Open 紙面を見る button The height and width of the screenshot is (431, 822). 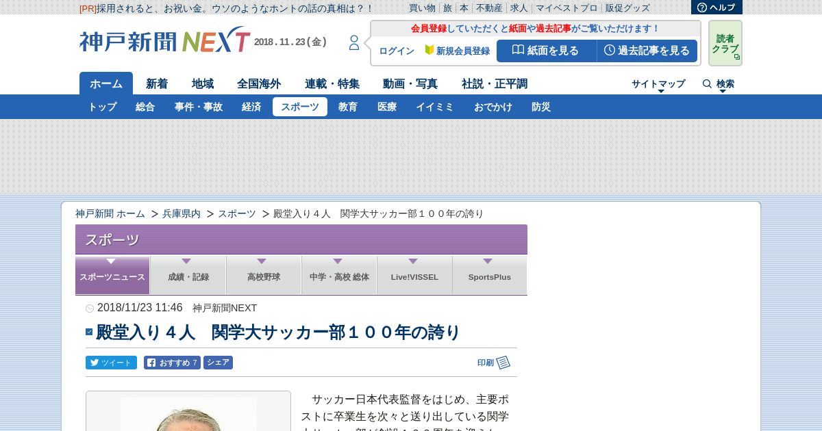point(546,51)
